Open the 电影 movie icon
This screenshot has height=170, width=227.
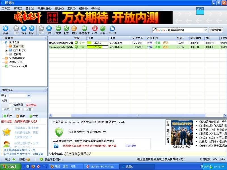pyautogui.click(x=74, y=28)
